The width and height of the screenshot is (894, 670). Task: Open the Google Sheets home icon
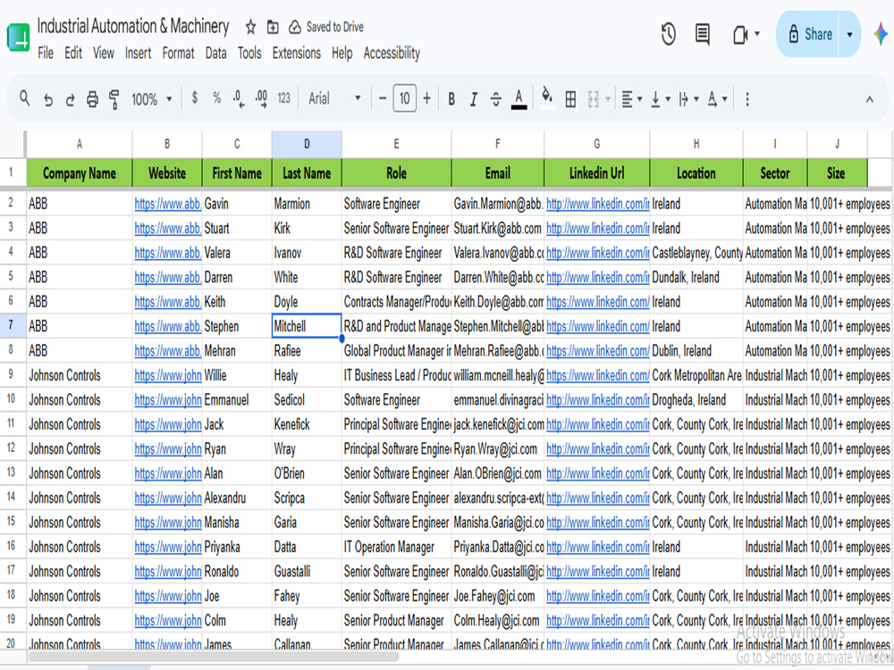pyautogui.click(x=18, y=38)
